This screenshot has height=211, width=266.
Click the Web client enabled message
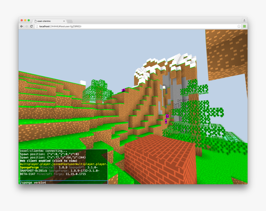click(x=49, y=161)
